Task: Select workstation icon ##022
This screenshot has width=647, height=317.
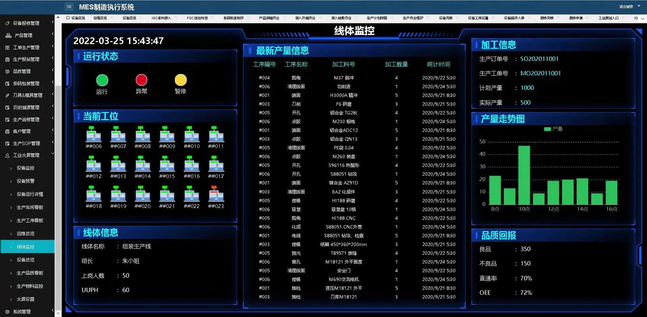Action: pos(192,194)
